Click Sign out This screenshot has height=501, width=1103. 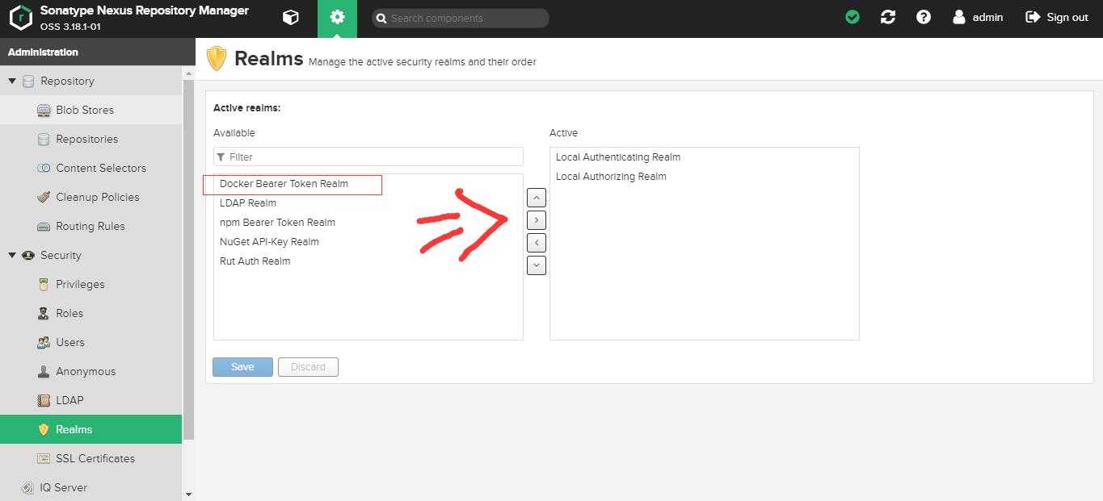1057,17
